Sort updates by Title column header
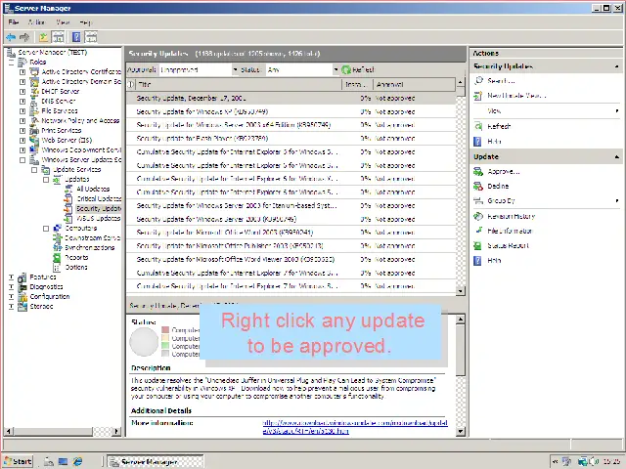 pos(238,84)
